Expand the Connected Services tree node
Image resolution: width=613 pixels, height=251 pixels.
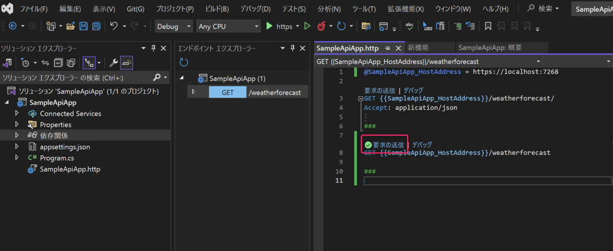(17, 113)
